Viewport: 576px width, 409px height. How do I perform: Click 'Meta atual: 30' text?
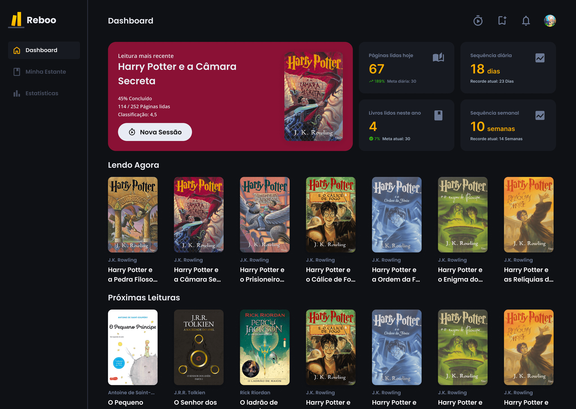coord(396,139)
